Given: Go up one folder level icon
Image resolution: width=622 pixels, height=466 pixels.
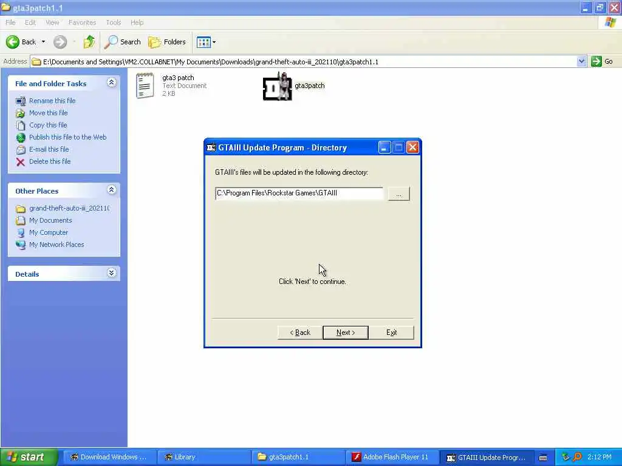Looking at the screenshot, I should [89, 42].
